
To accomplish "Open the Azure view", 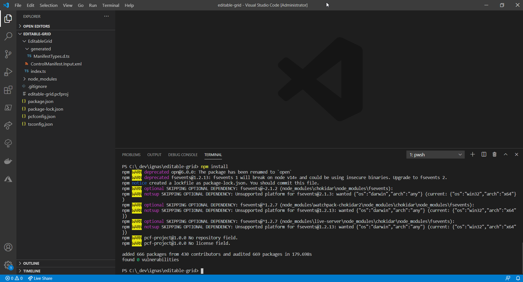I will click(8, 179).
